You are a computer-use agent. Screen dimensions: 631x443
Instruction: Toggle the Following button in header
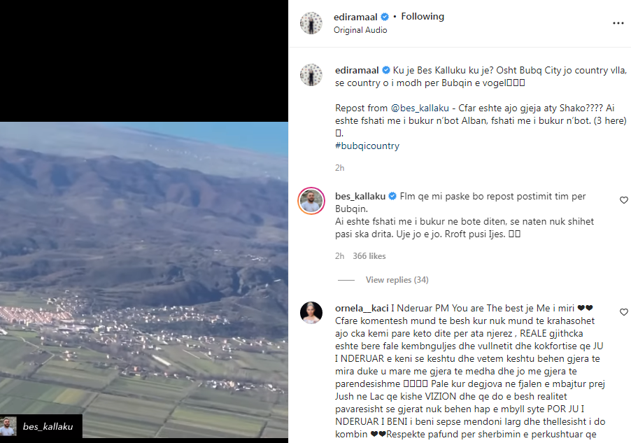pyautogui.click(x=423, y=17)
